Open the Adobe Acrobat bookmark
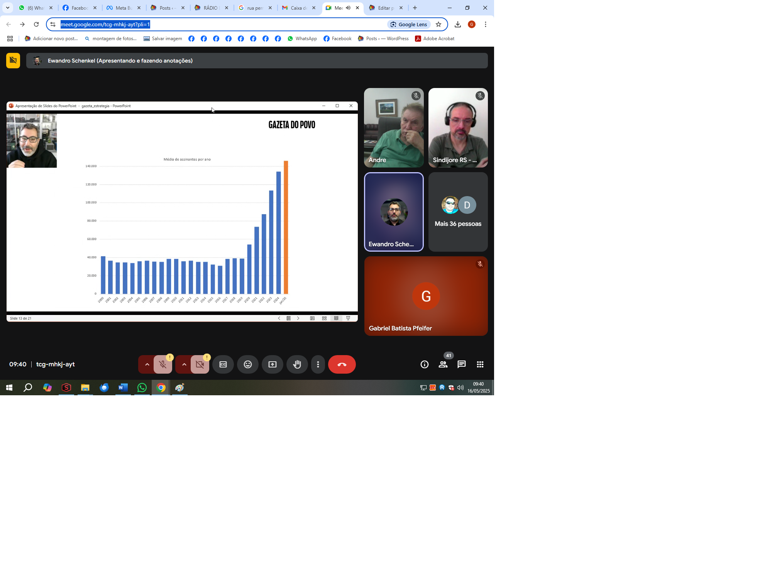The width and height of the screenshot is (772, 579). point(435,39)
